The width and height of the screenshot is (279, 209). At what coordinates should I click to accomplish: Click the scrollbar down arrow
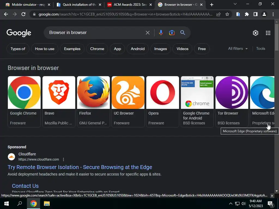click(277, 191)
